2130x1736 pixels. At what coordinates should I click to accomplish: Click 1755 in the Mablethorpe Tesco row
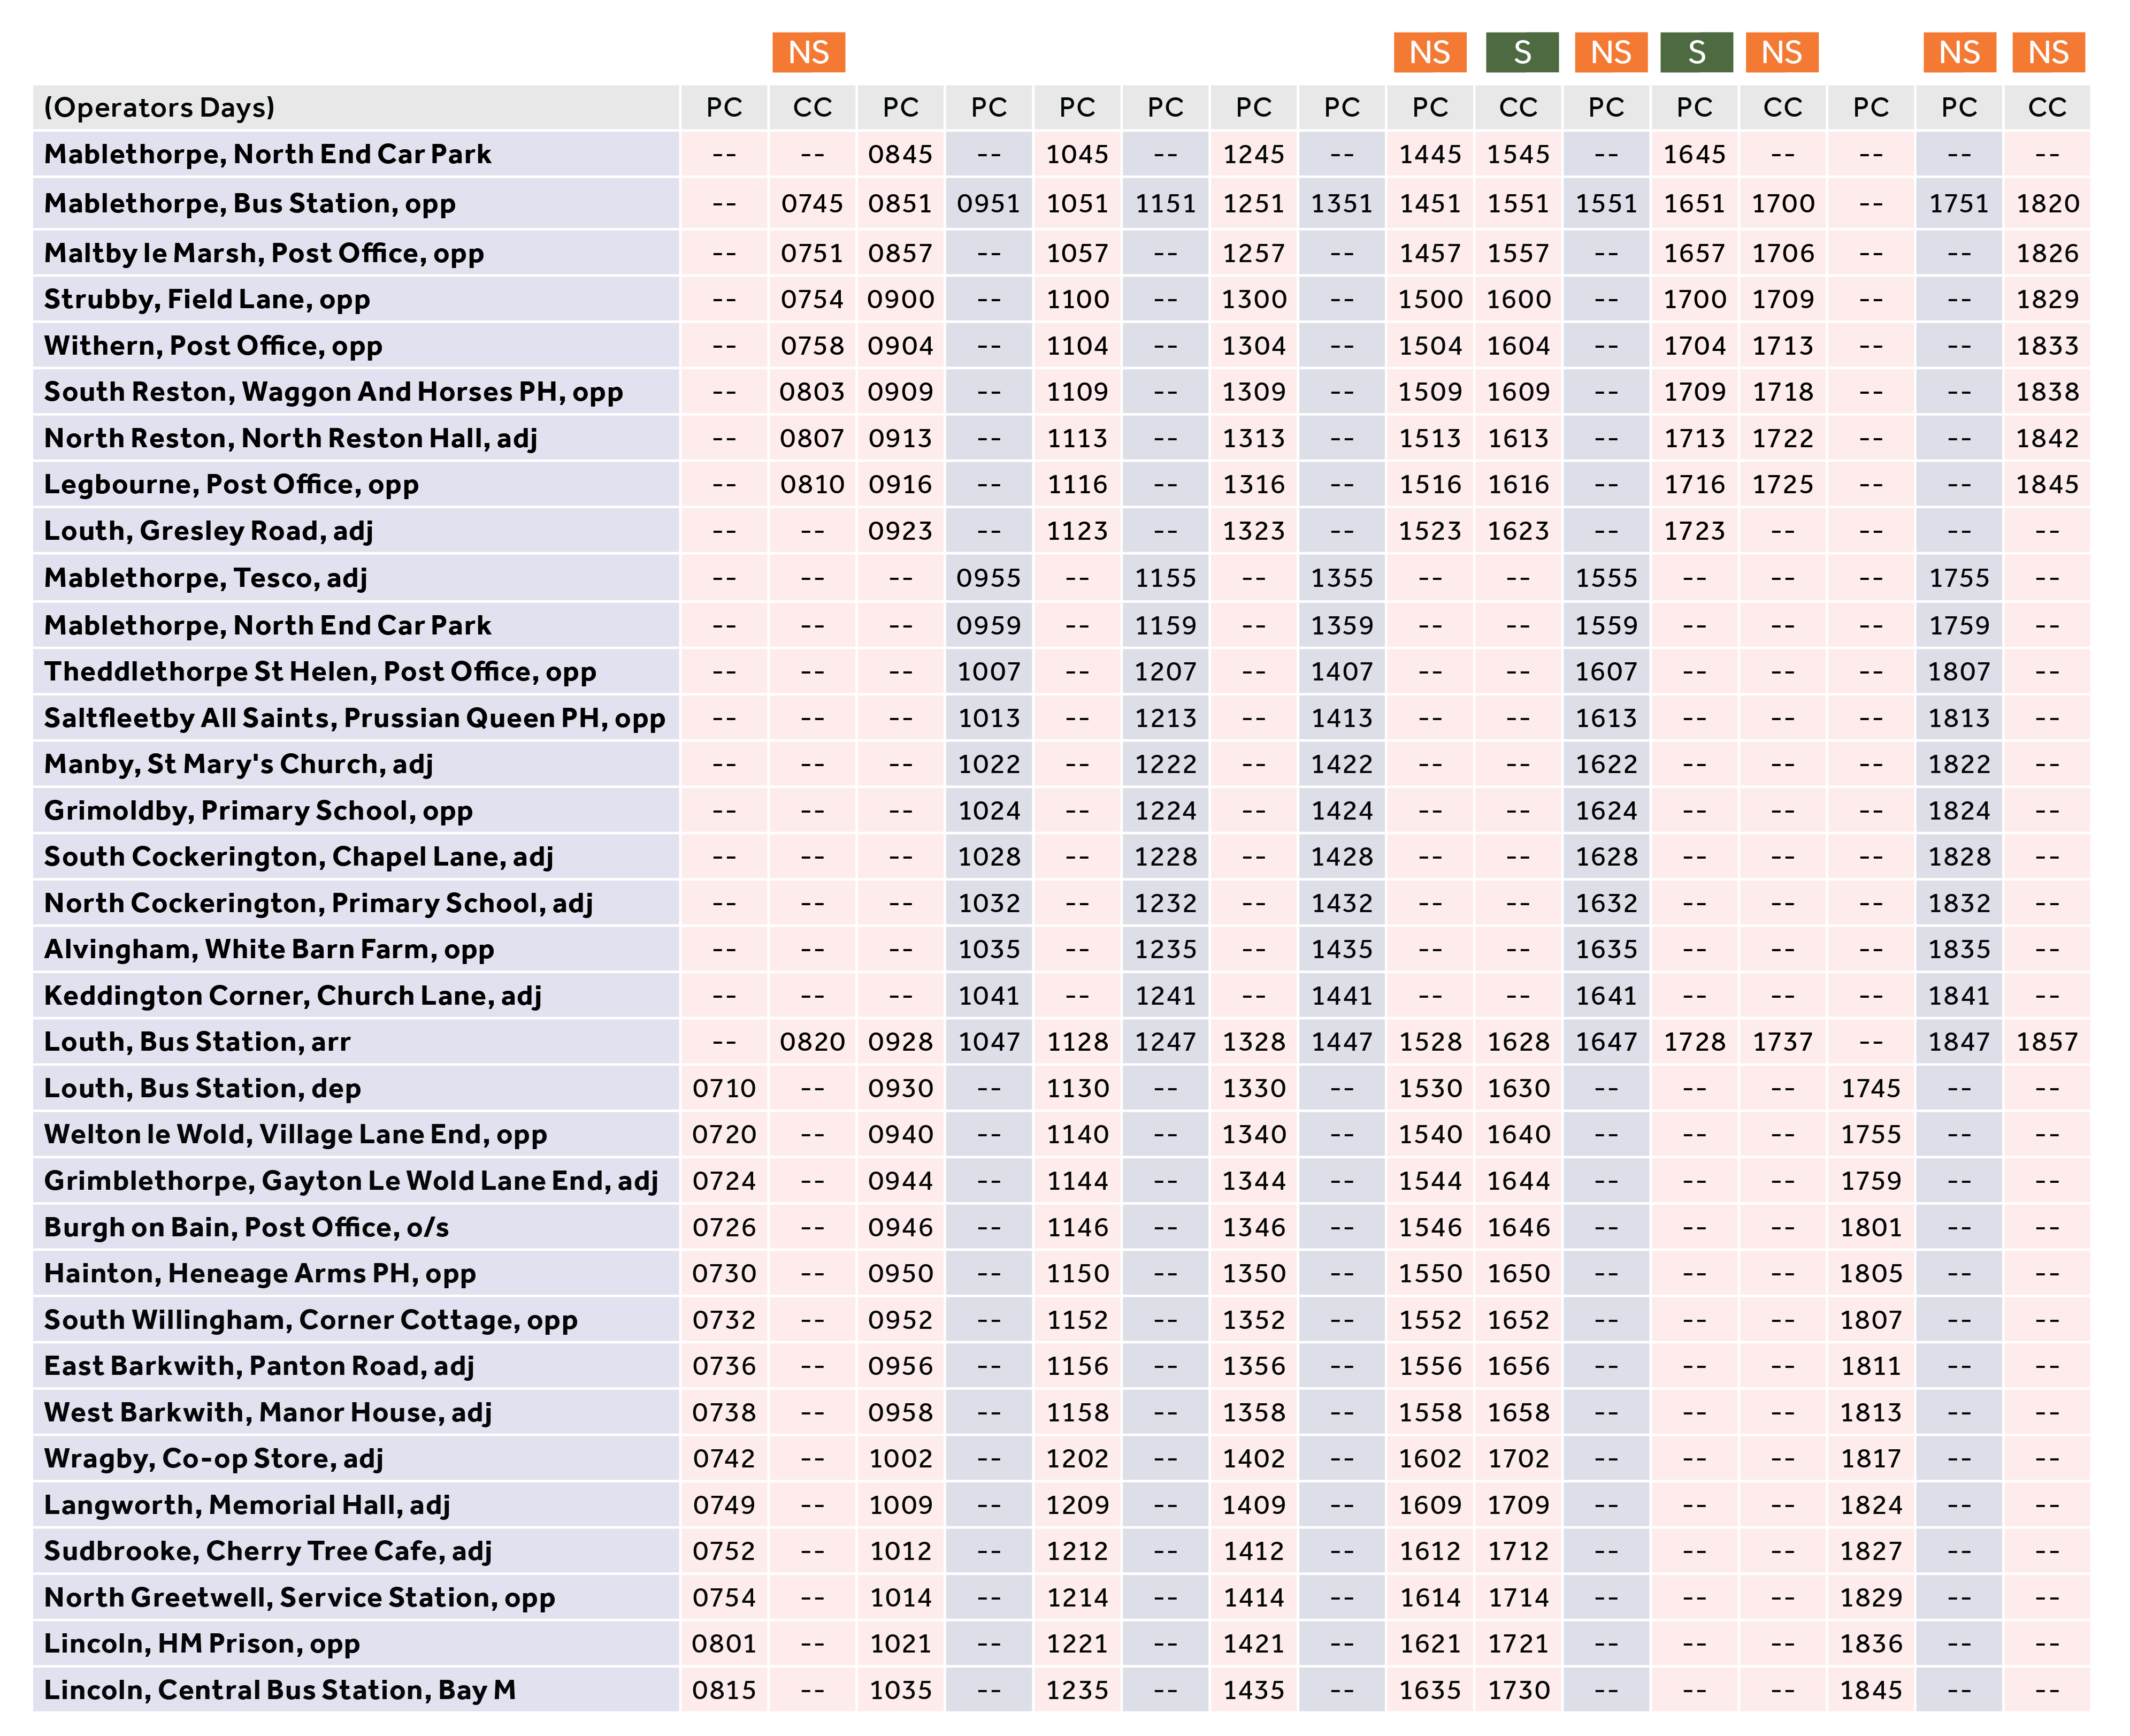[1959, 578]
